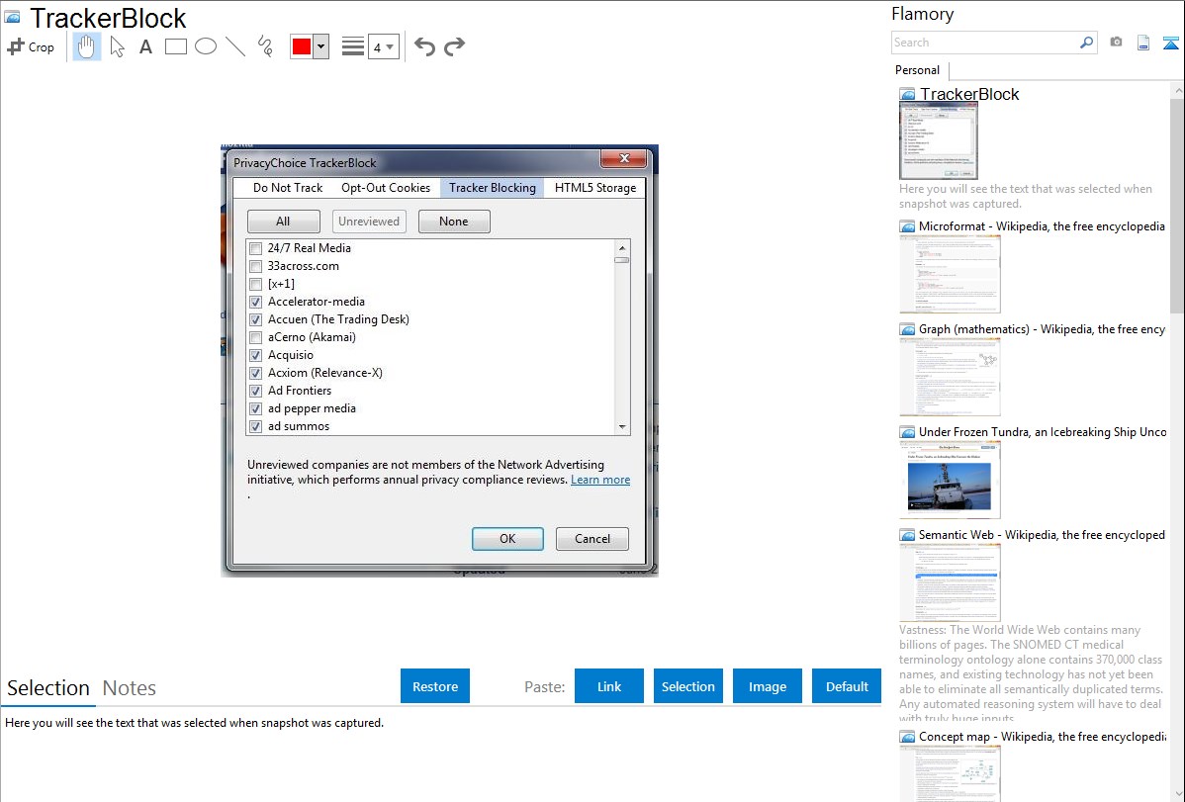Select the text annotation tool
This screenshot has height=802, width=1185.
coord(145,46)
